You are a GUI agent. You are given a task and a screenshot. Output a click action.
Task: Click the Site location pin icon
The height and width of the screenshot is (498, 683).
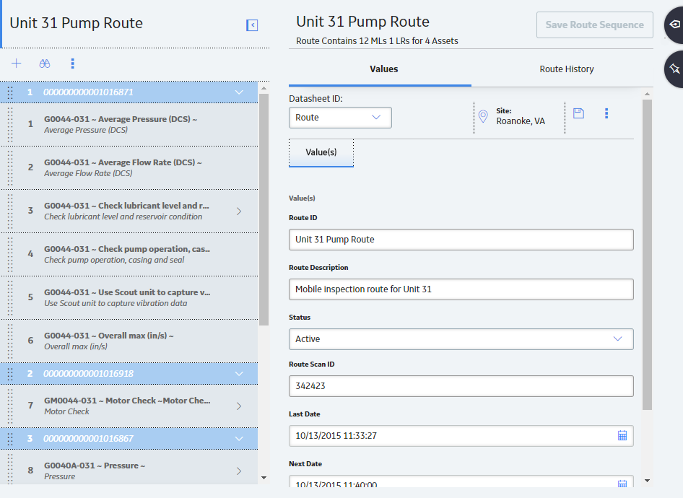pos(483,116)
